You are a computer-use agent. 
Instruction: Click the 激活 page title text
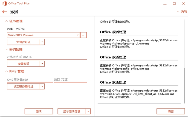pyautogui.click(x=14, y=12)
